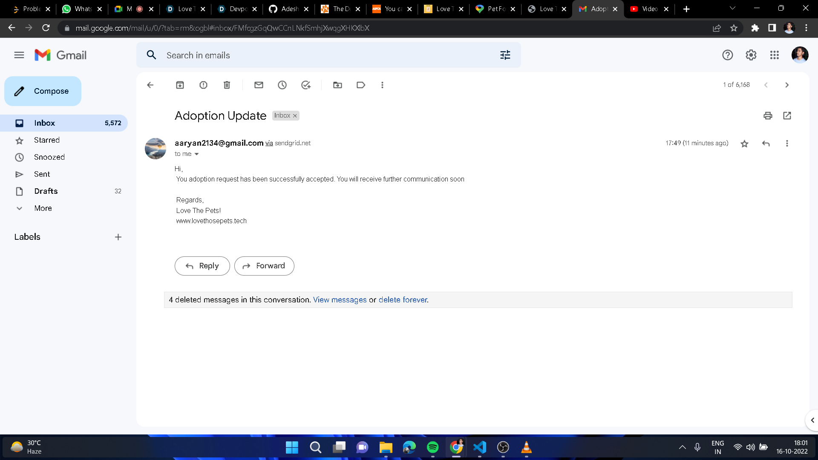The width and height of the screenshot is (818, 460).
Task: Star the email from aaryan2134
Action: (744, 144)
